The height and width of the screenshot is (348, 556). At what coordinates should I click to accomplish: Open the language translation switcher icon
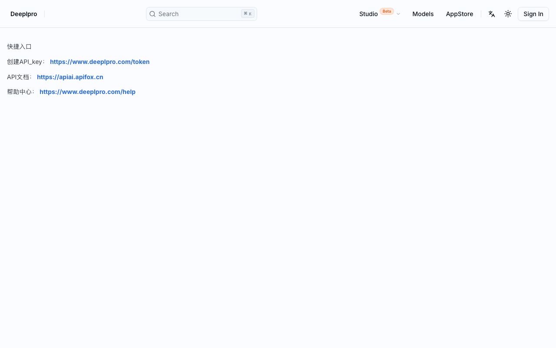(492, 14)
